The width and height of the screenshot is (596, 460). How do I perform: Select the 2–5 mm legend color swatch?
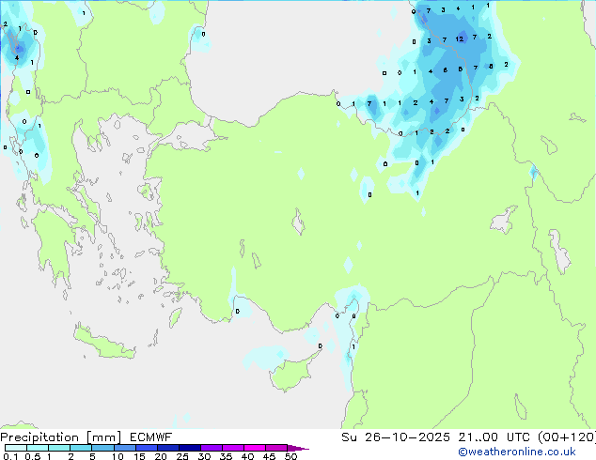pyautogui.click(x=81, y=448)
